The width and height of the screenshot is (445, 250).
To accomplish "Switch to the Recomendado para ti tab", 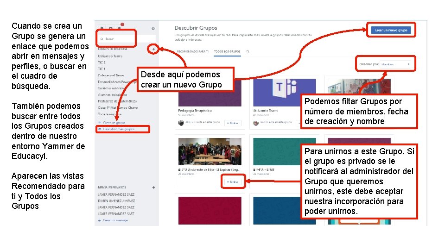I will click(192, 51).
